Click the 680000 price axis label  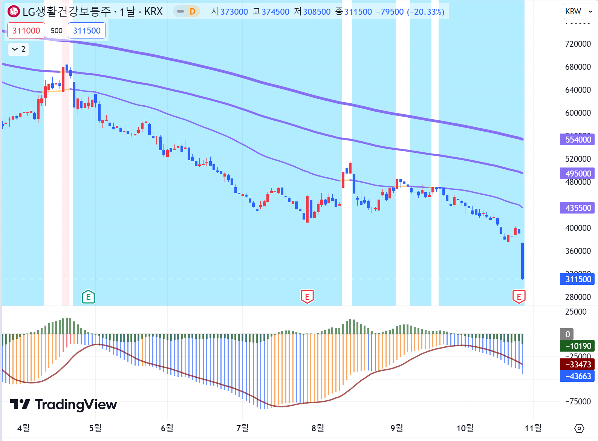point(578,67)
